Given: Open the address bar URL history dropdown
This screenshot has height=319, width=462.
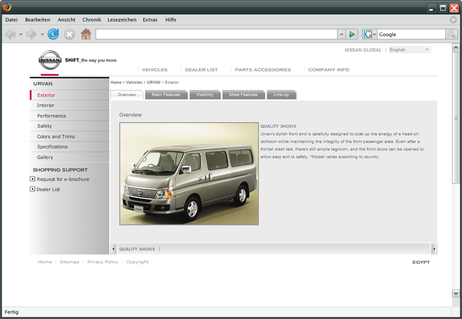Looking at the screenshot, I should [x=341, y=34].
